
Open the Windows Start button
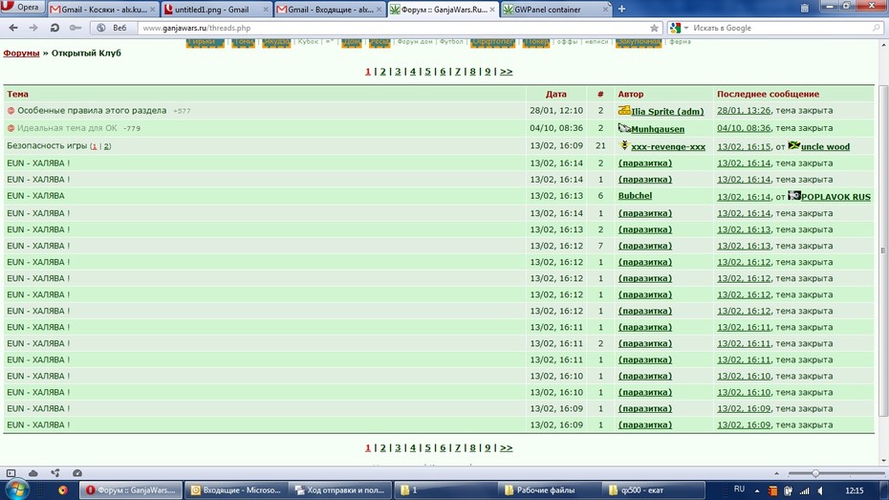click(15, 489)
